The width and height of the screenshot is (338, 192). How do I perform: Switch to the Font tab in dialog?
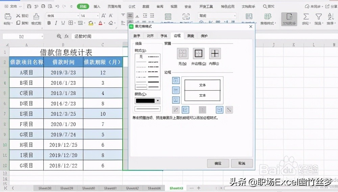(x=164, y=36)
